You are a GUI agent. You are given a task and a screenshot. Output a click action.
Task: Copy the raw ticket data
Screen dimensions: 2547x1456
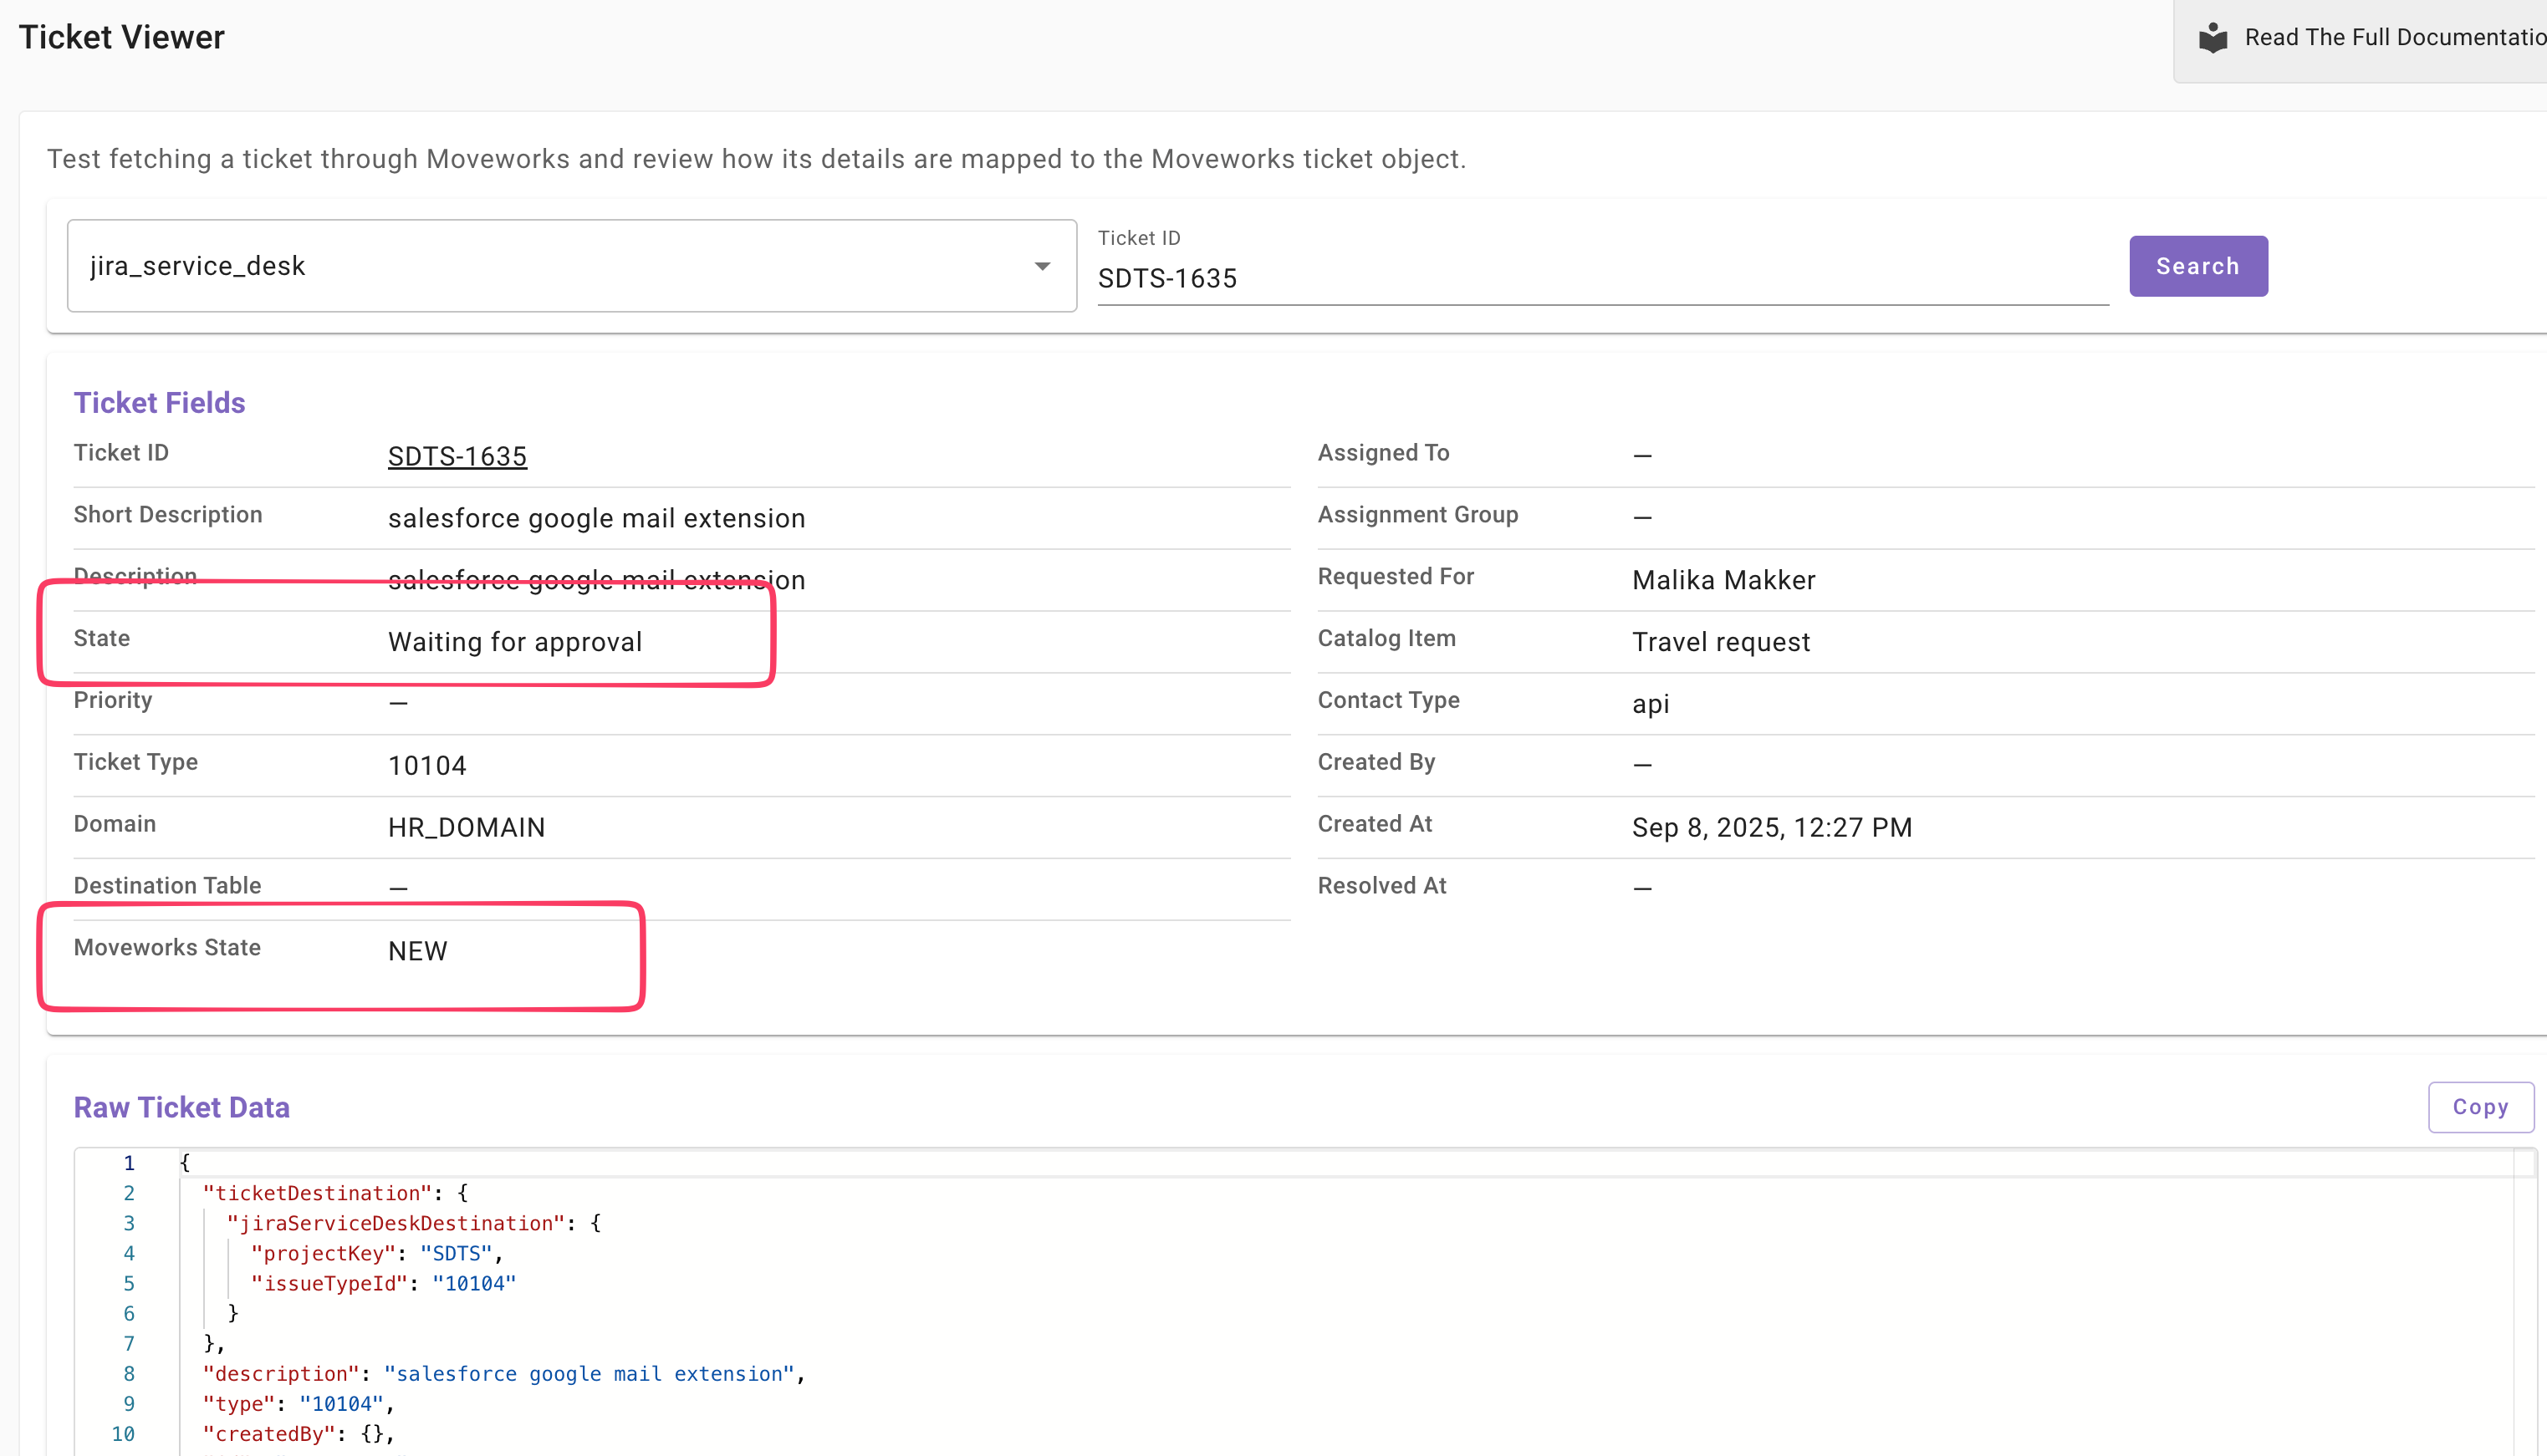pos(2479,1107)
